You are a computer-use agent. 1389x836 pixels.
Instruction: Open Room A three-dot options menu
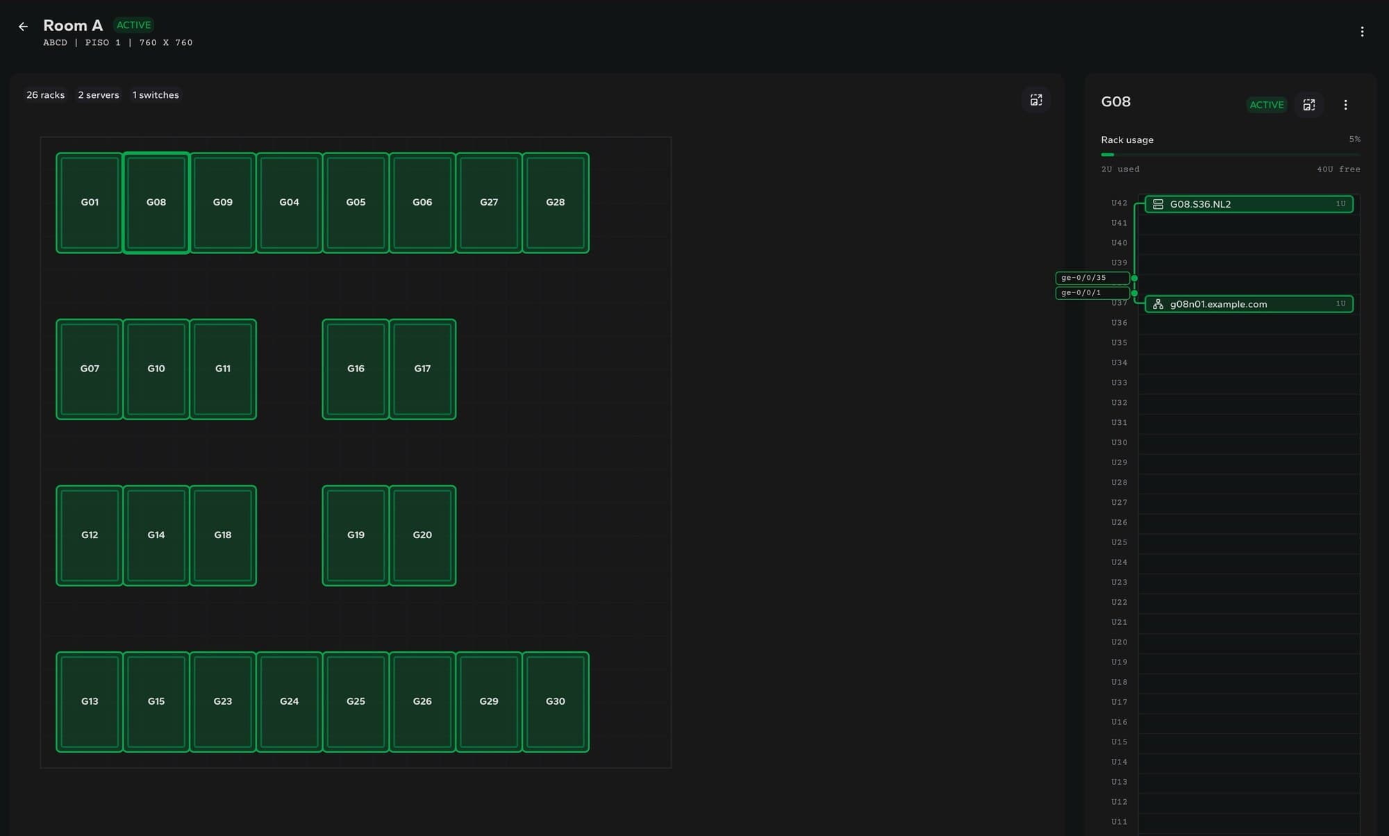pos(1362,31)
